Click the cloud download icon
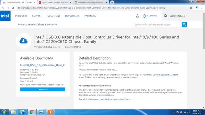The width and height of the screenshot is (205, 115). coord(23,41)
